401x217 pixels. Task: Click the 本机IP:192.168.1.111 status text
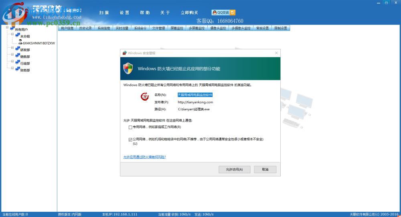pos(119,214)
